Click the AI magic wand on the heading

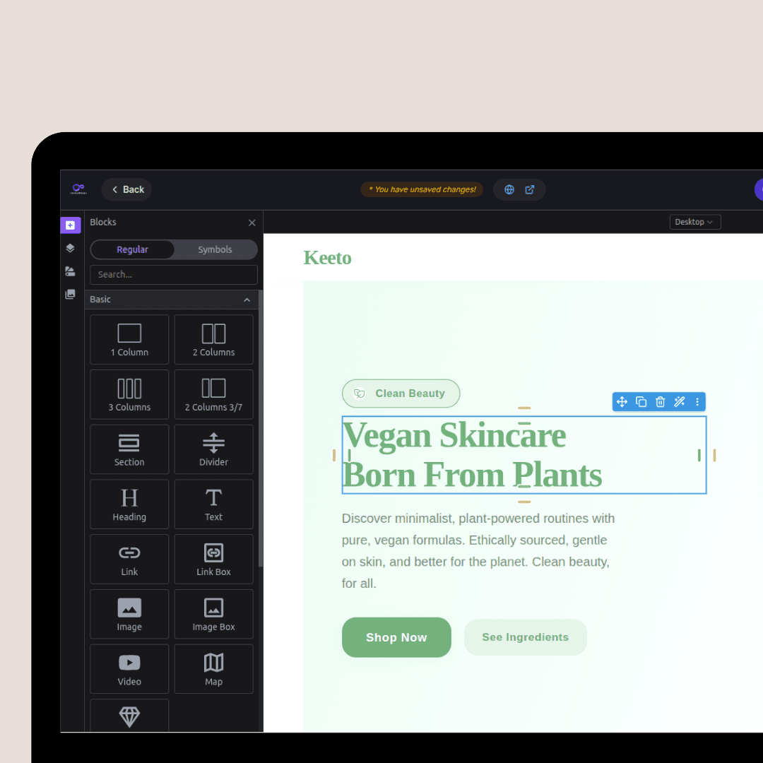point(679,401)
